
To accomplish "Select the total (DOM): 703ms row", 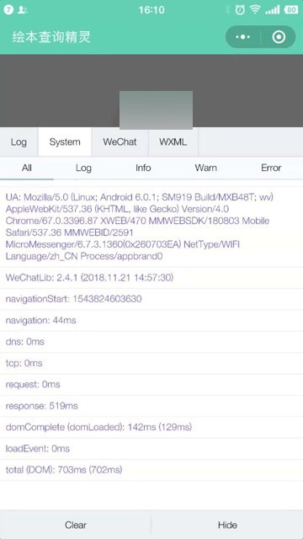I will click(x=151, y=470).
